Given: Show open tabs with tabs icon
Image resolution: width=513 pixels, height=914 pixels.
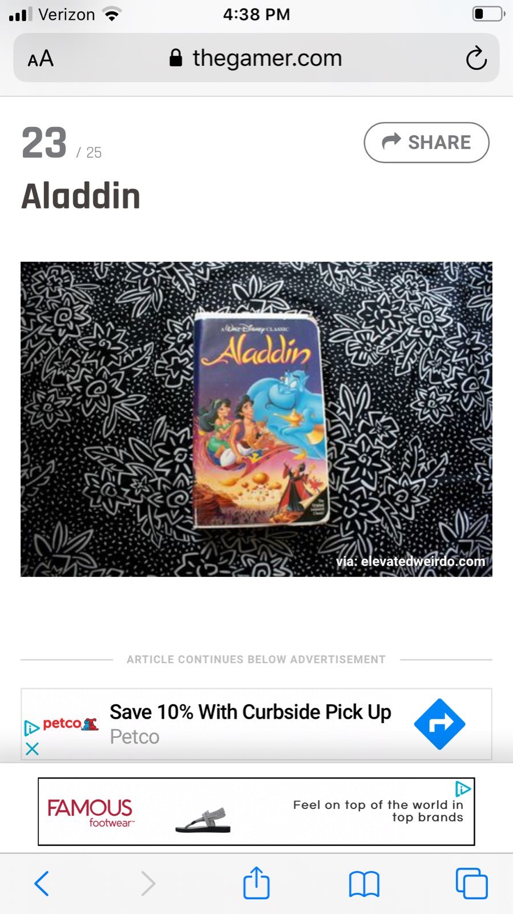Looking at the screenshot, I should (x=471, y=884).
